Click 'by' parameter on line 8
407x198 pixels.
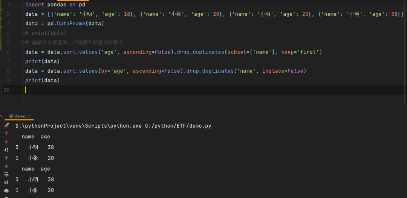104,71
